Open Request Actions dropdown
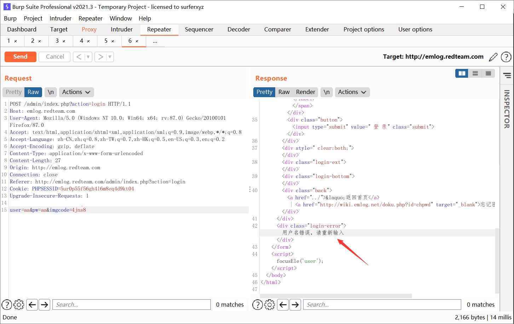The height and width of the screenshot is (324, 514). (76, 92)
